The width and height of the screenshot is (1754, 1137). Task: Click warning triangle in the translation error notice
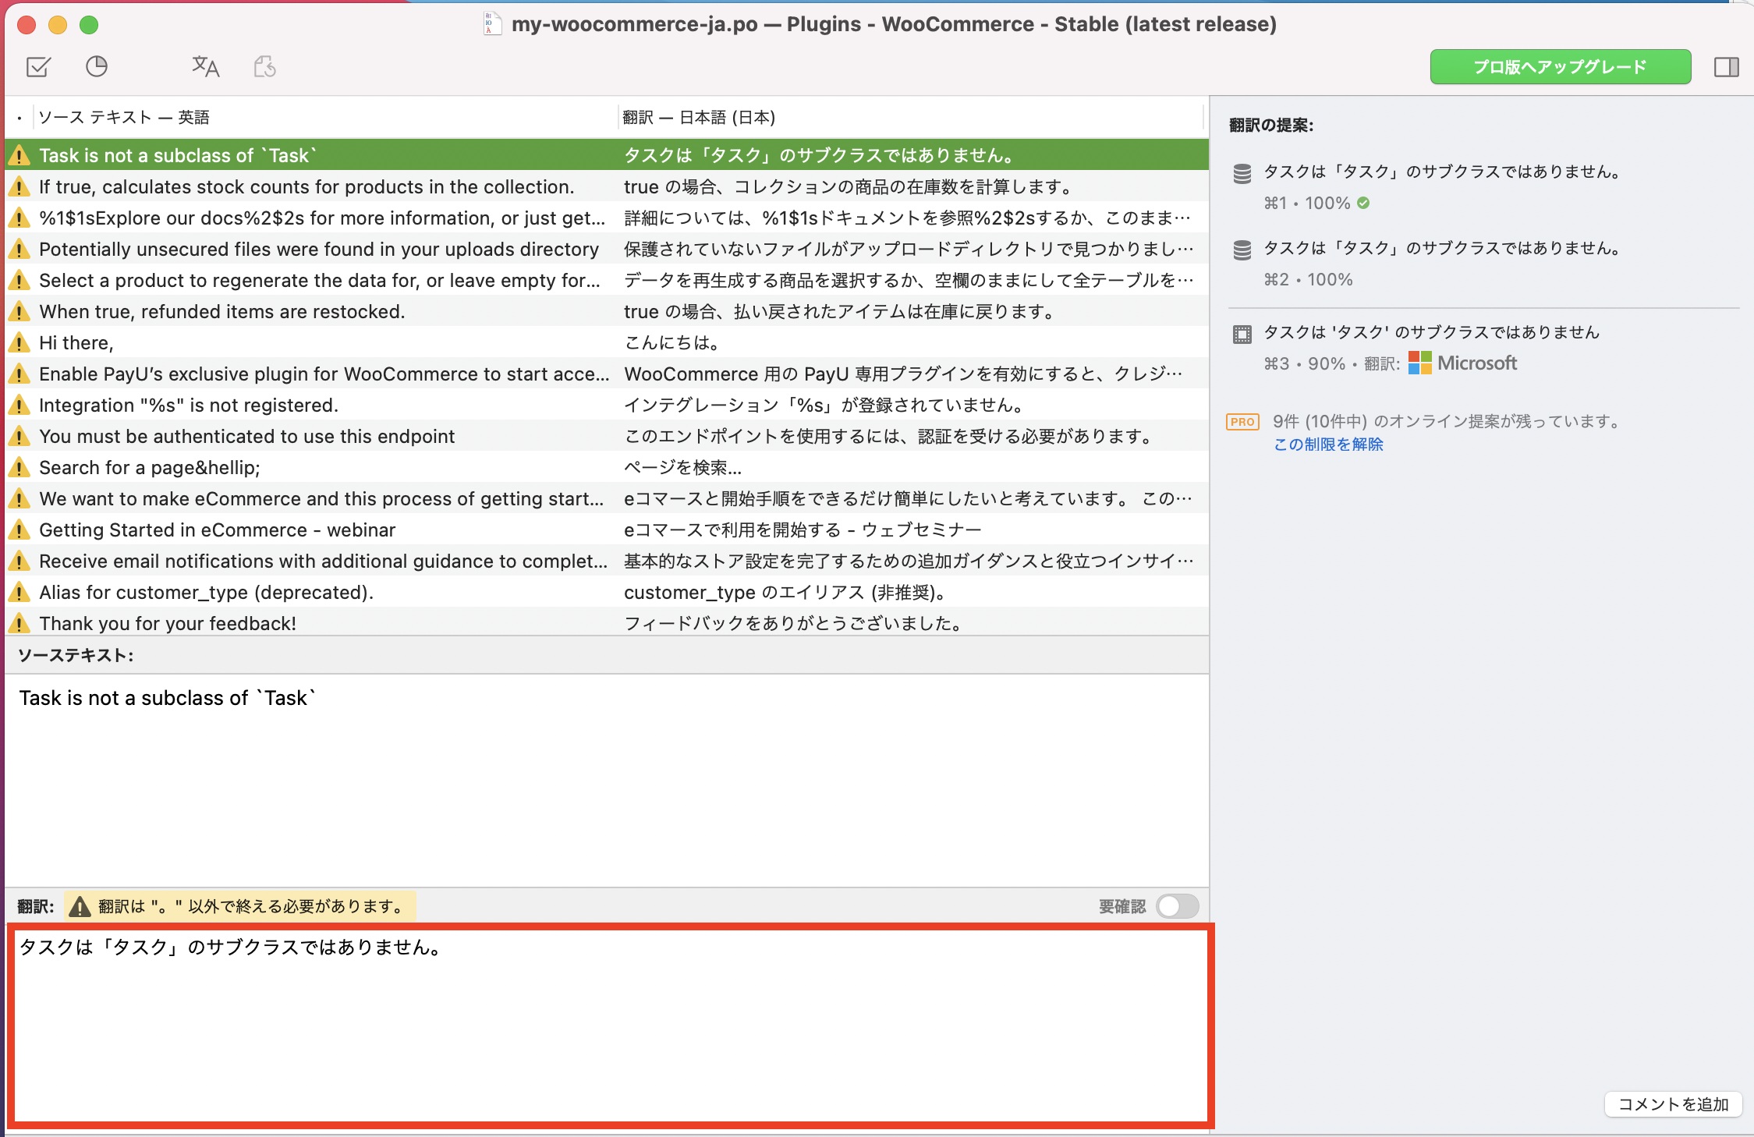80,906
